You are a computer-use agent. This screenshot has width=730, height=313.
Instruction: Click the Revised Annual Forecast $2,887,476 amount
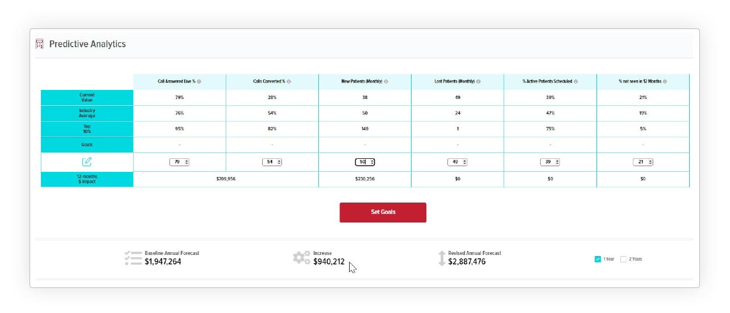467,262
